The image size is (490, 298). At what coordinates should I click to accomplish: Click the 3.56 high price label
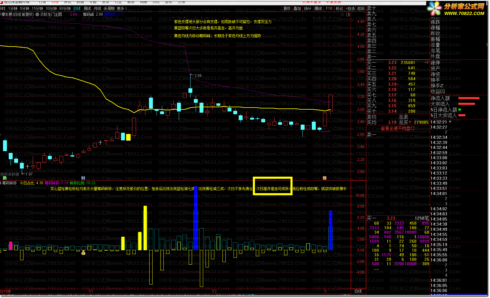pos(198,76)
